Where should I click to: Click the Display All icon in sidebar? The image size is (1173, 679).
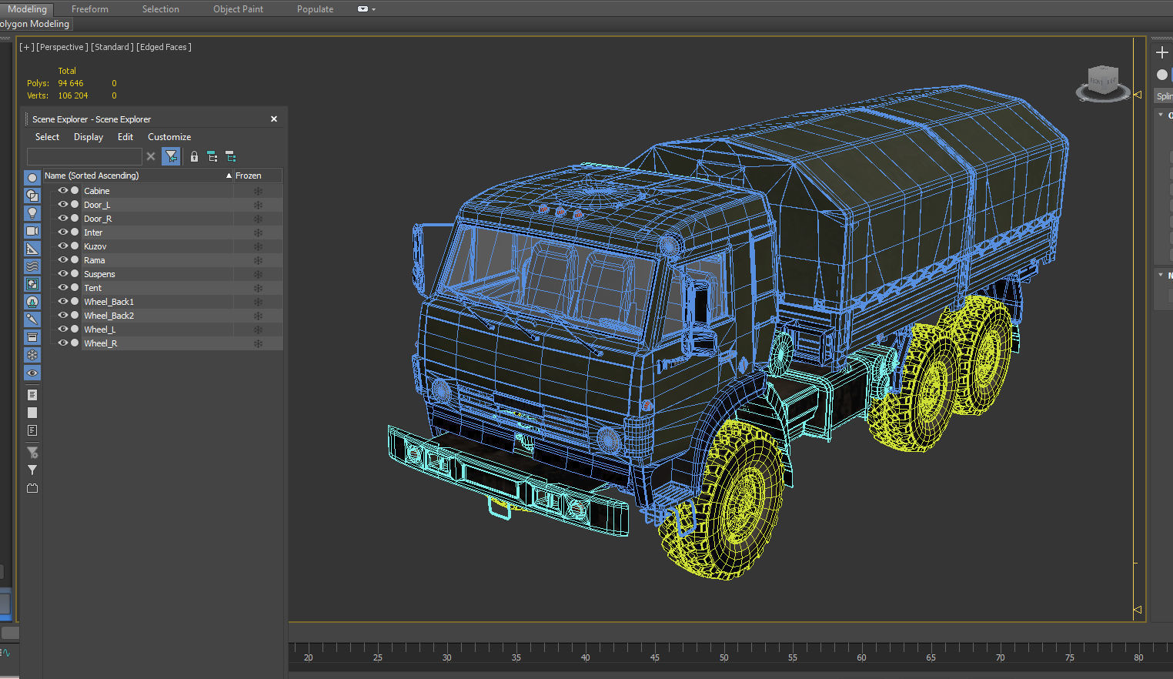[32, 395]
